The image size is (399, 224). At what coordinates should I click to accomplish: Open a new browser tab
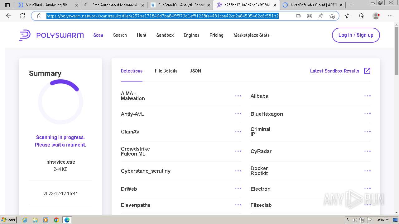click(351, 5)
